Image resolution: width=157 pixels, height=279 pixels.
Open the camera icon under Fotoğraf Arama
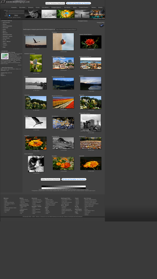click(x=102, y=26)
